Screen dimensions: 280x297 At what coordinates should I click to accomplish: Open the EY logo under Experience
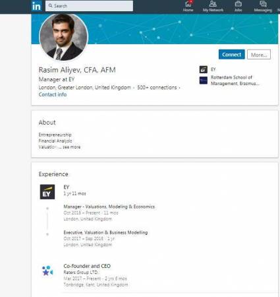47,192
